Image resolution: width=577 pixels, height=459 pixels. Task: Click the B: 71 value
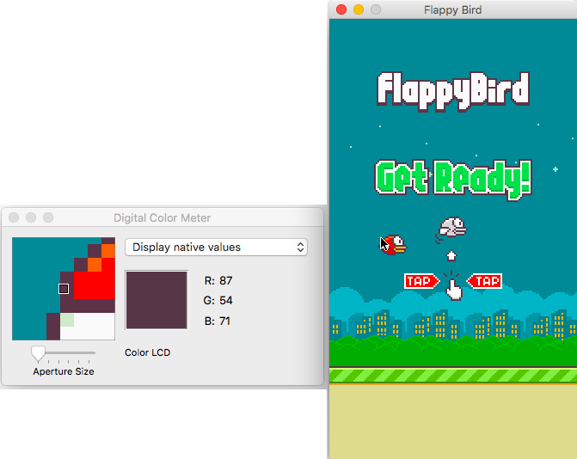pos(217,321)
